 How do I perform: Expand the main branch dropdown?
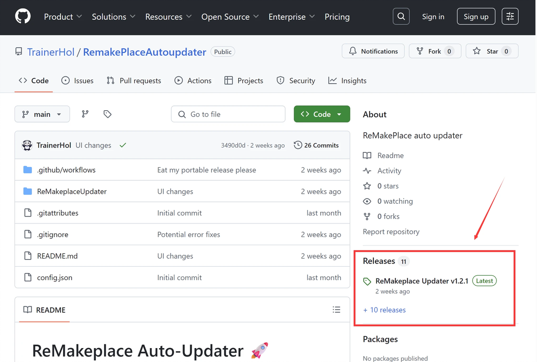click(42, 114)
